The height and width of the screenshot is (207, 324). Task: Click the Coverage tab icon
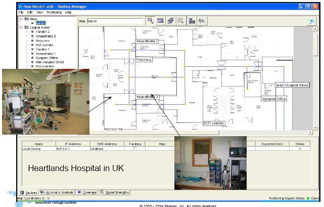click(x=79, y=192)
